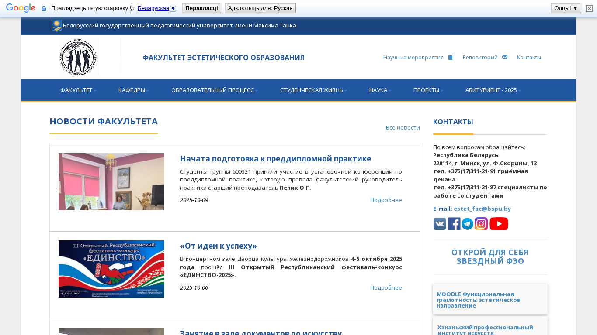This screenshot has width=597, height=335.
Task: Click the phone number +375(17)311-21-91 text
Action: [471, 171]
